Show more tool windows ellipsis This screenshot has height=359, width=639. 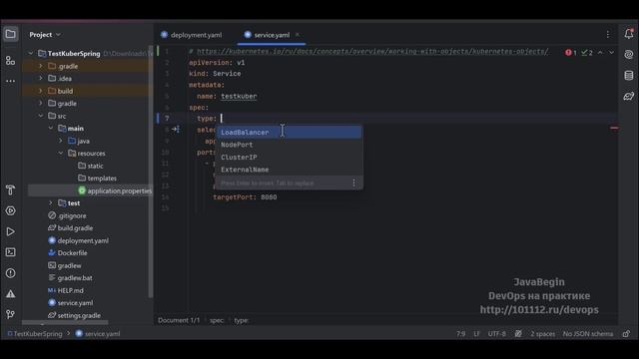11,81
